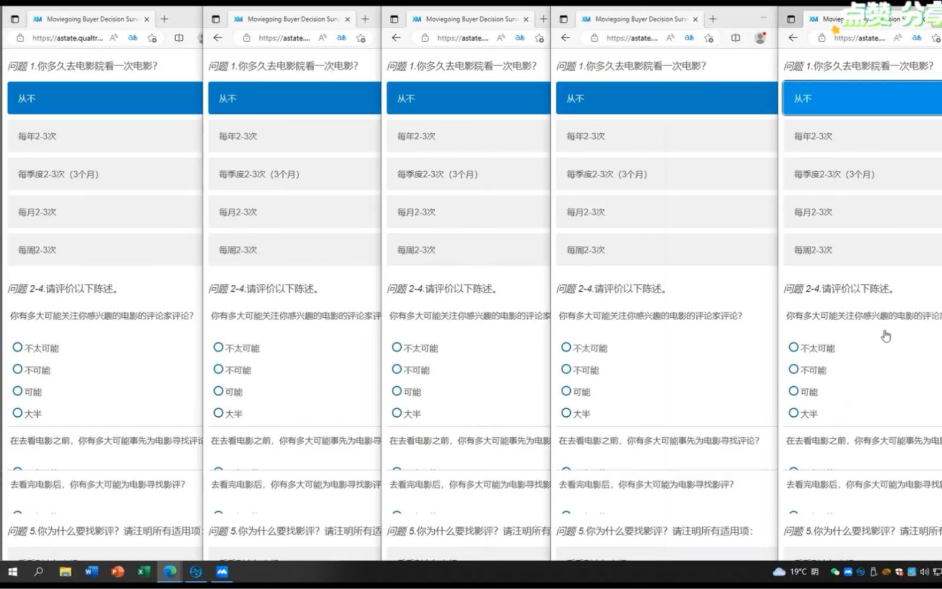Open tab actions menu in first browser window
The height and width of the screenshot is (589, 942).
[x=15, y=19]
